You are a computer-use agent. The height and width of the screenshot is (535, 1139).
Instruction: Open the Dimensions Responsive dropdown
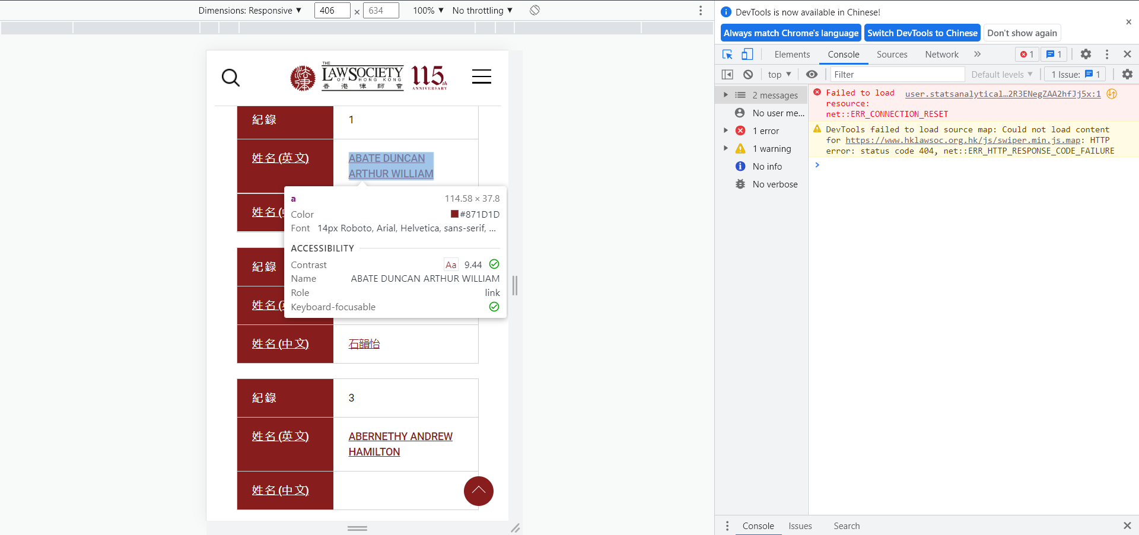click(250, 10)
